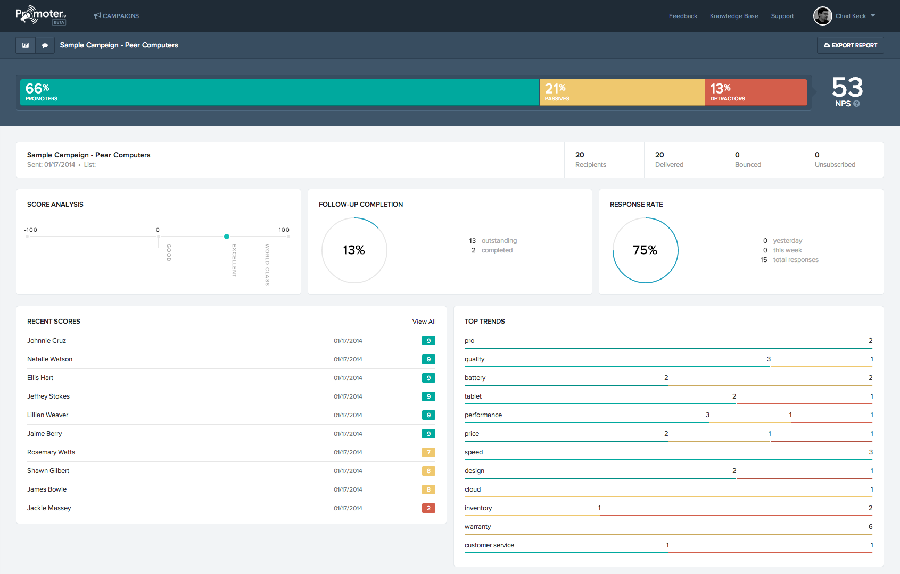Select the 21% Passives yellow bar segment
The height and width of the screenshot is (574, 900).
click(x=622, y=92)
